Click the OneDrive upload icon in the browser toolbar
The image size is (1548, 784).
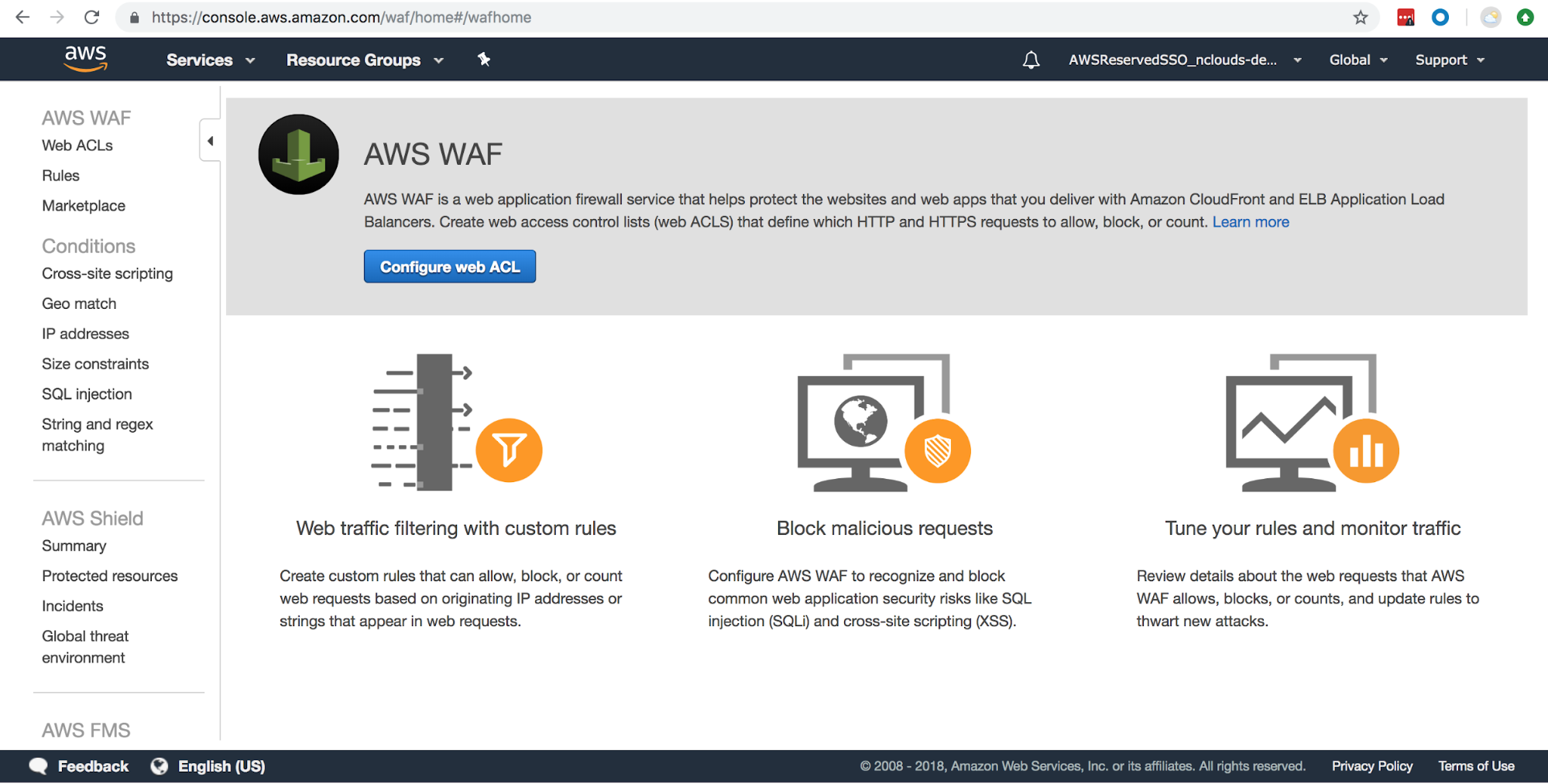point(1525,17)
